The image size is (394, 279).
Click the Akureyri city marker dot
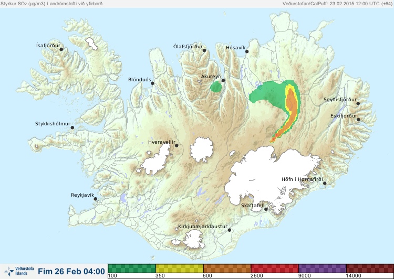[x=223, y=80]
